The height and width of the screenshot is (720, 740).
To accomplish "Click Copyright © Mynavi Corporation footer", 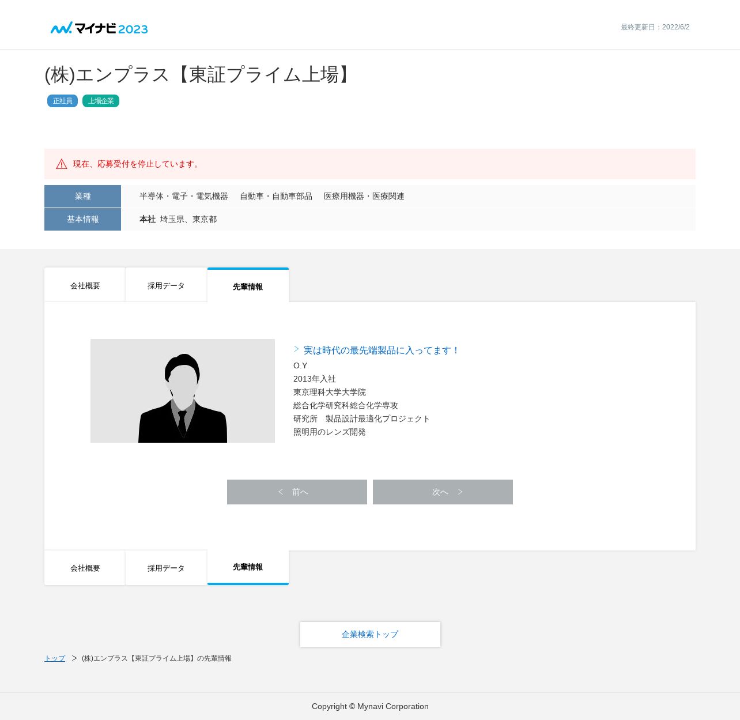I will pyautogui.click(x=370, y=706).
